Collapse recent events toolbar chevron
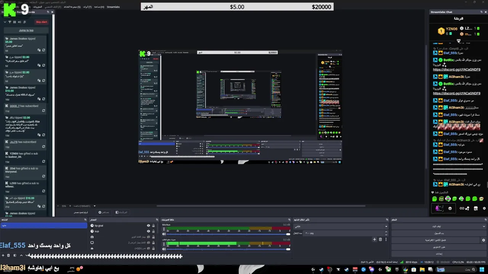 coord(5,22)
